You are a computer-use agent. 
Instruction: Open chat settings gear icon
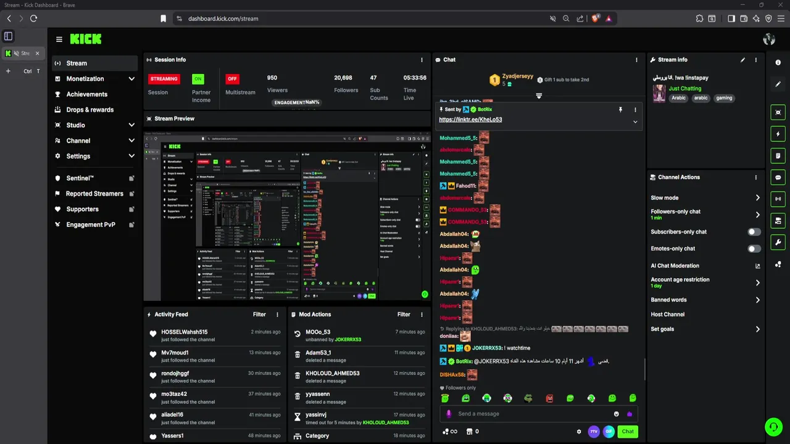coord(579,432)
